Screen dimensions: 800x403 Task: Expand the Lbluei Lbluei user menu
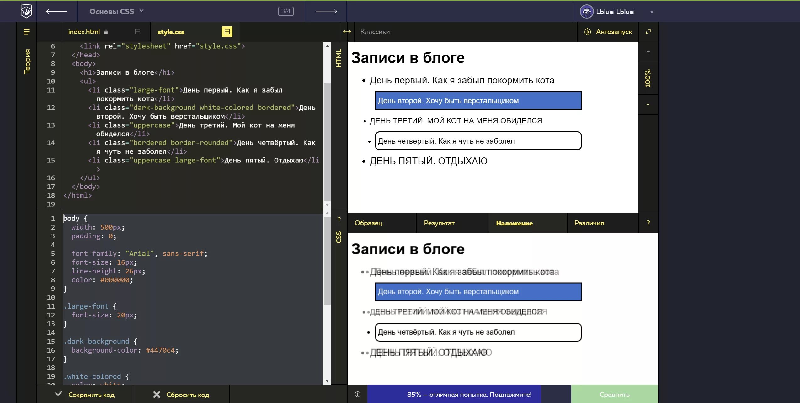[652, 12]
